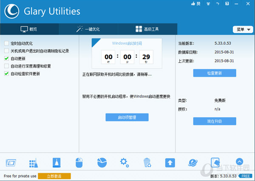Open the skin shirt icon
The width and height of the screenshot is (255, 181).
208,4
